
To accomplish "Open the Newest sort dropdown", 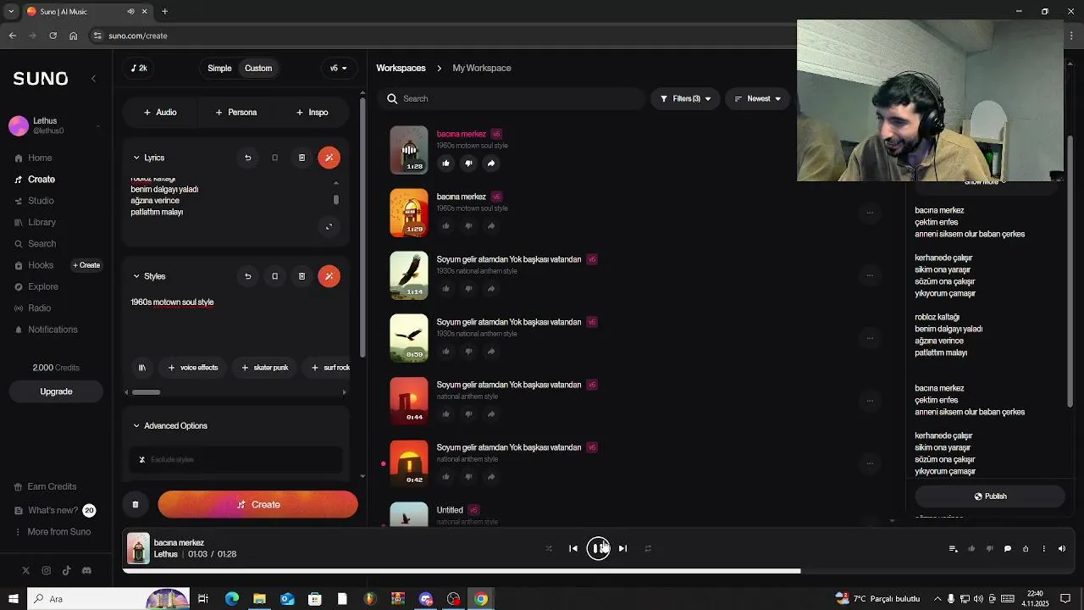I will click(757, 99).
